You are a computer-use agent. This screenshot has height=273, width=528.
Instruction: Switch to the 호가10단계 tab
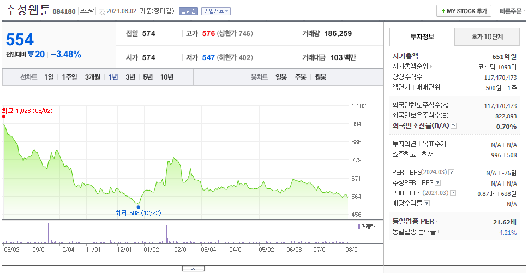(487, 37)
